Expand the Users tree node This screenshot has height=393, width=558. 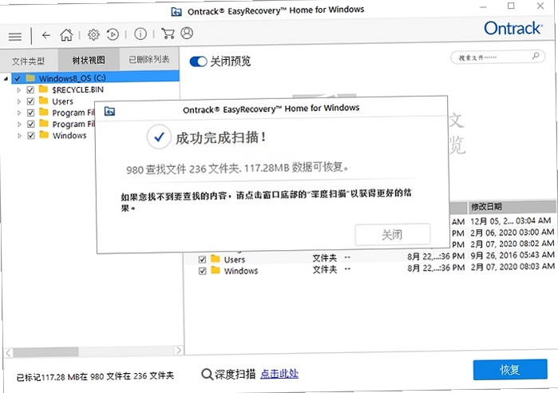click(19, 101)
